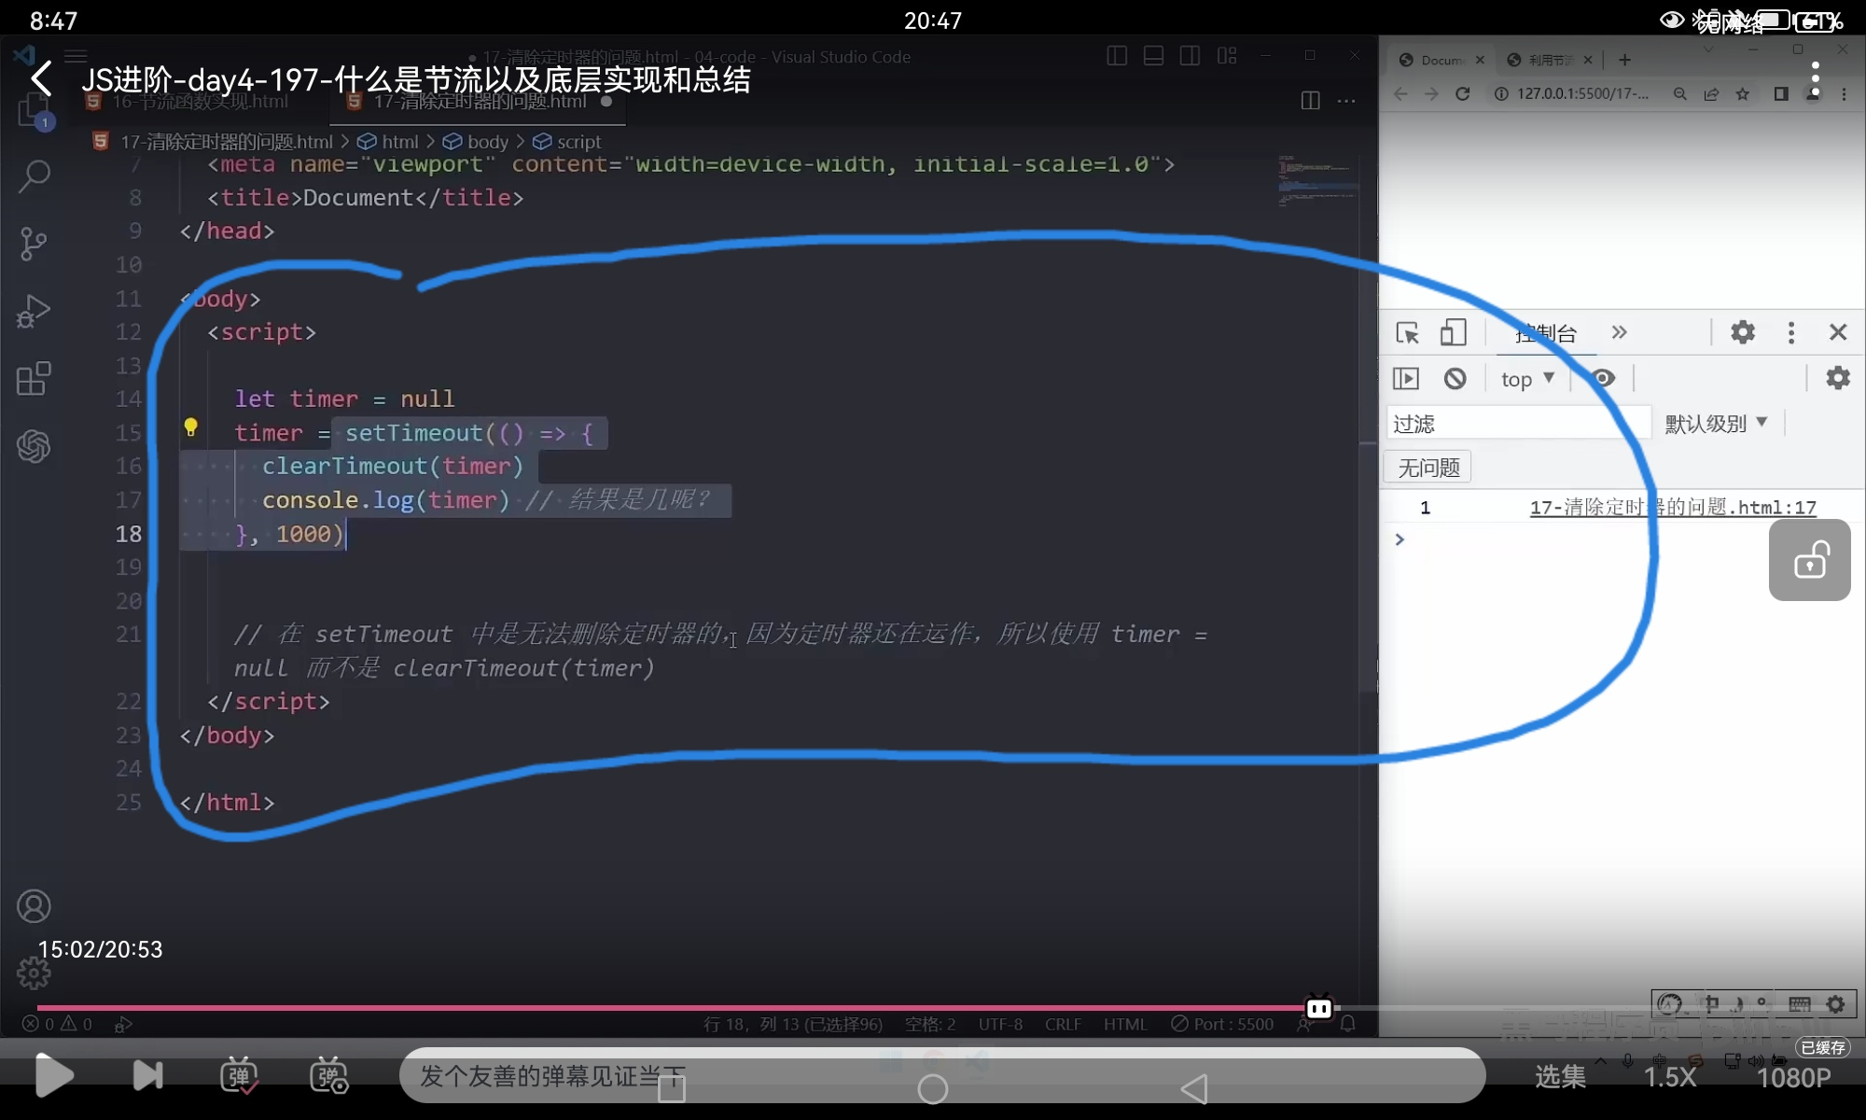Expand the top context dropdown
1866x1120 pixels.
1527,379
